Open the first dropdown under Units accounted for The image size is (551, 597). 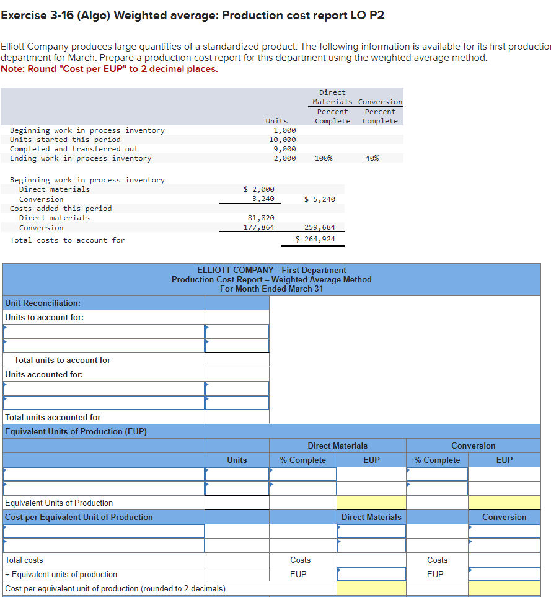[102, 387]
